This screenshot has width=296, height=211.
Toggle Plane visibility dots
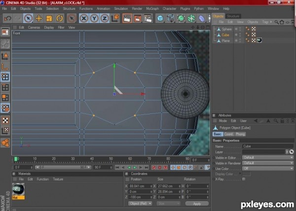[x=240, y=40]
